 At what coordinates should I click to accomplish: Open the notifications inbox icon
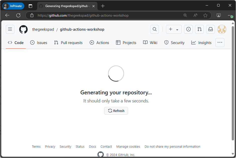tap(210, 29)
